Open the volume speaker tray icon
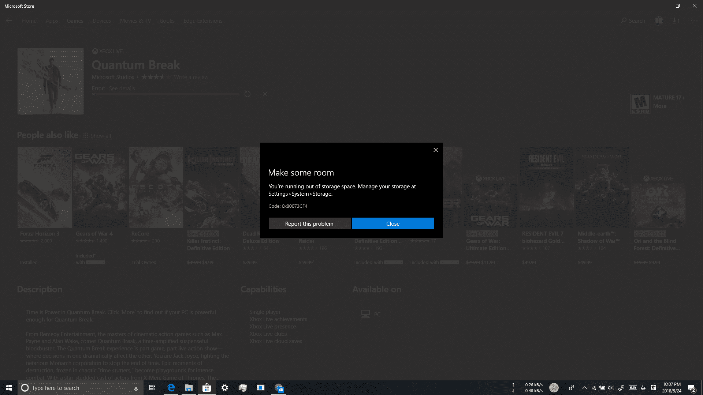 [x=611, y=388]
